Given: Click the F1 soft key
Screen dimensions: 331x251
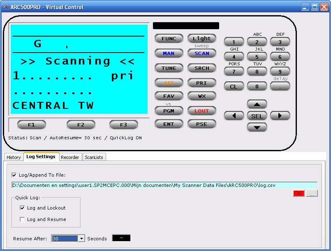Looking at the screenshot, I should click(31, 124).
